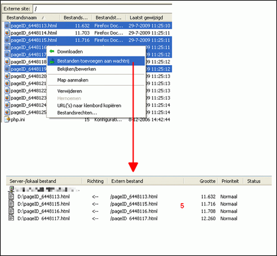Sort by the Bestands... size column header
Image resolution: width=277 pixels, height=256 pixels.
[x=76, y=18]
